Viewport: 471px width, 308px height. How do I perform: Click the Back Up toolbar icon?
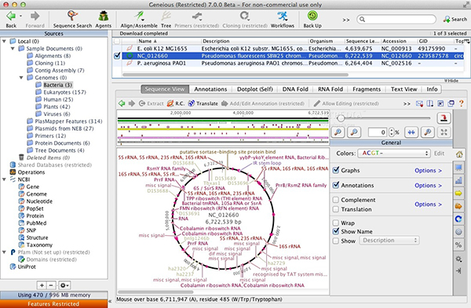click(312, 16)
